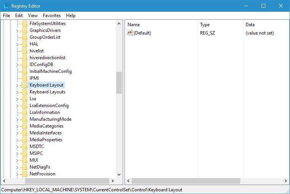Expand the IDConfigDB key
This screenshot has width=290, height=194.
(17, 65)
